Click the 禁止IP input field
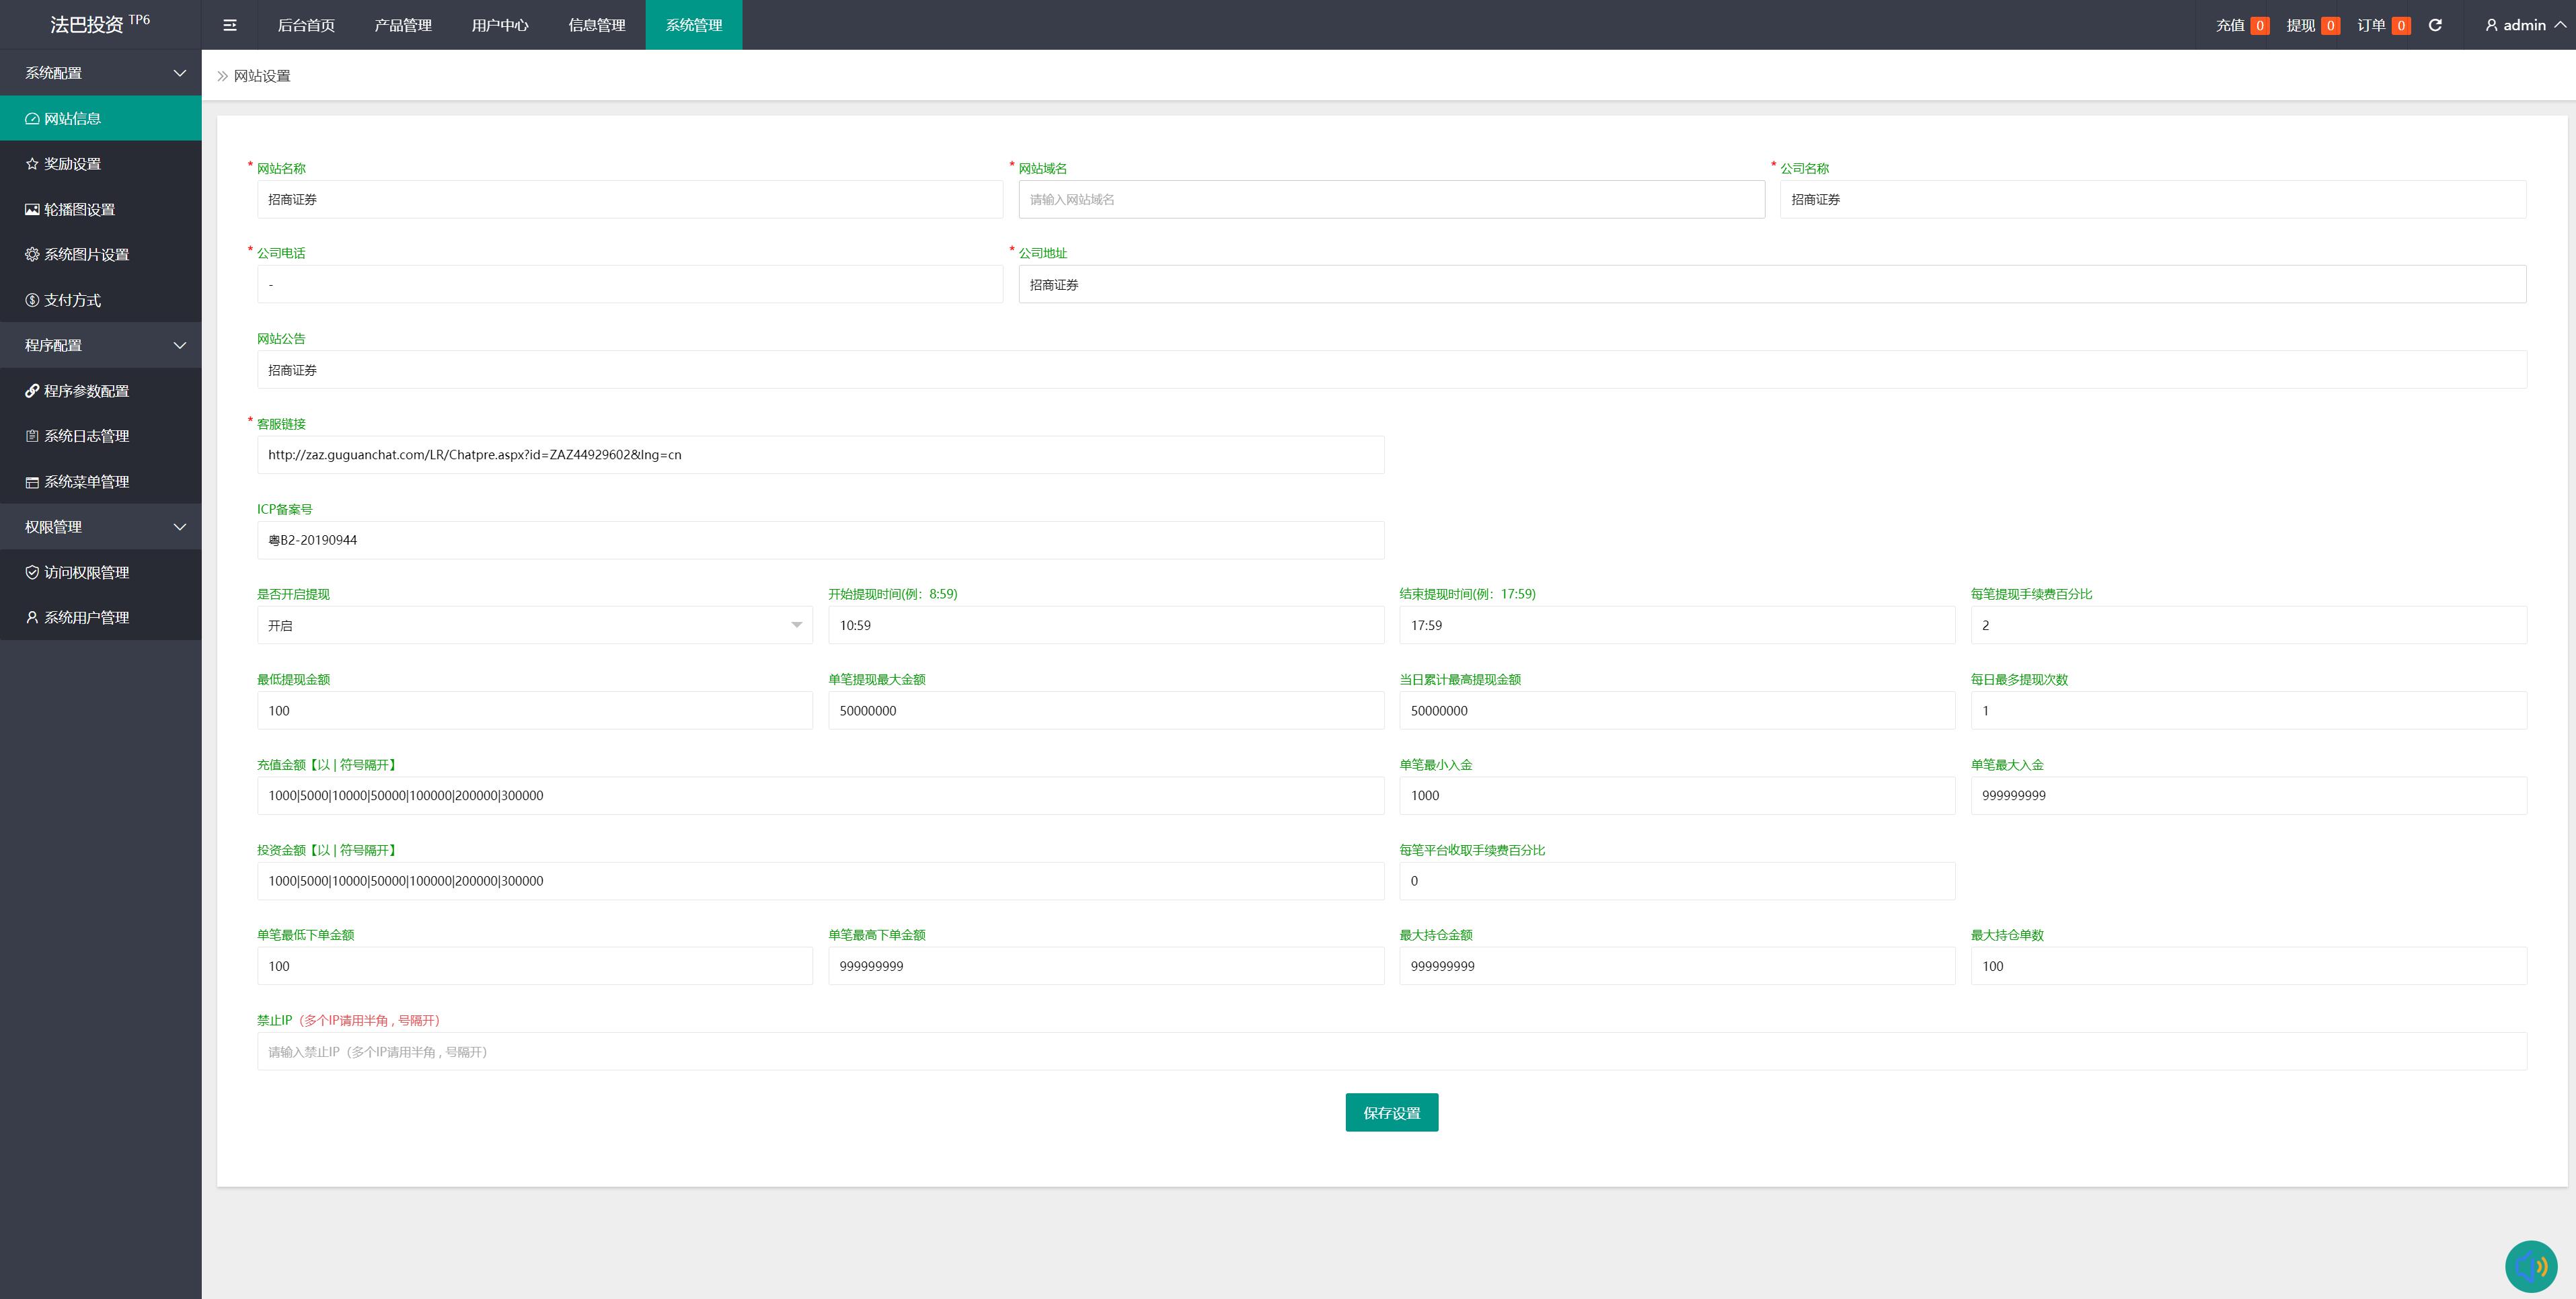 (x=1391, y=1051)
